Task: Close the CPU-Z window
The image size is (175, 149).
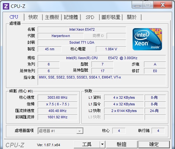Action: pos(163,5)
